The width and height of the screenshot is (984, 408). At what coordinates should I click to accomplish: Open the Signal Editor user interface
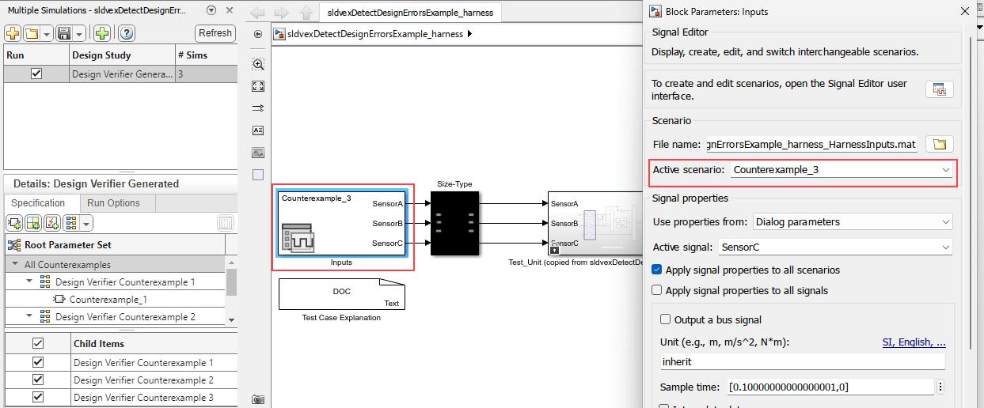(x=939, y=89)
